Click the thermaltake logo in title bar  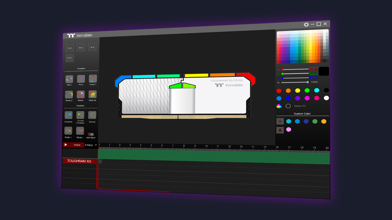pyautogui.click(x=80, y=35)
